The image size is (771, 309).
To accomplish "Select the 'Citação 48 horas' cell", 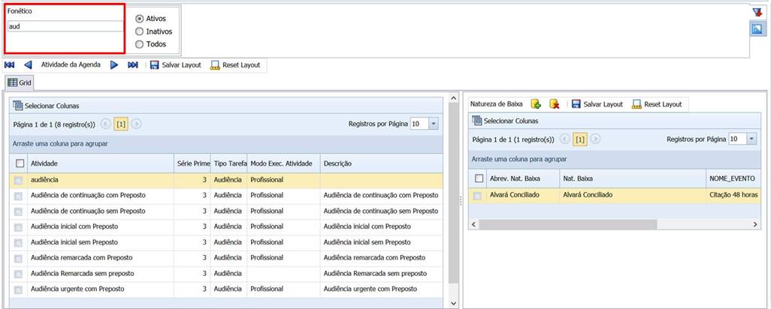I will [x=733, y=195].
